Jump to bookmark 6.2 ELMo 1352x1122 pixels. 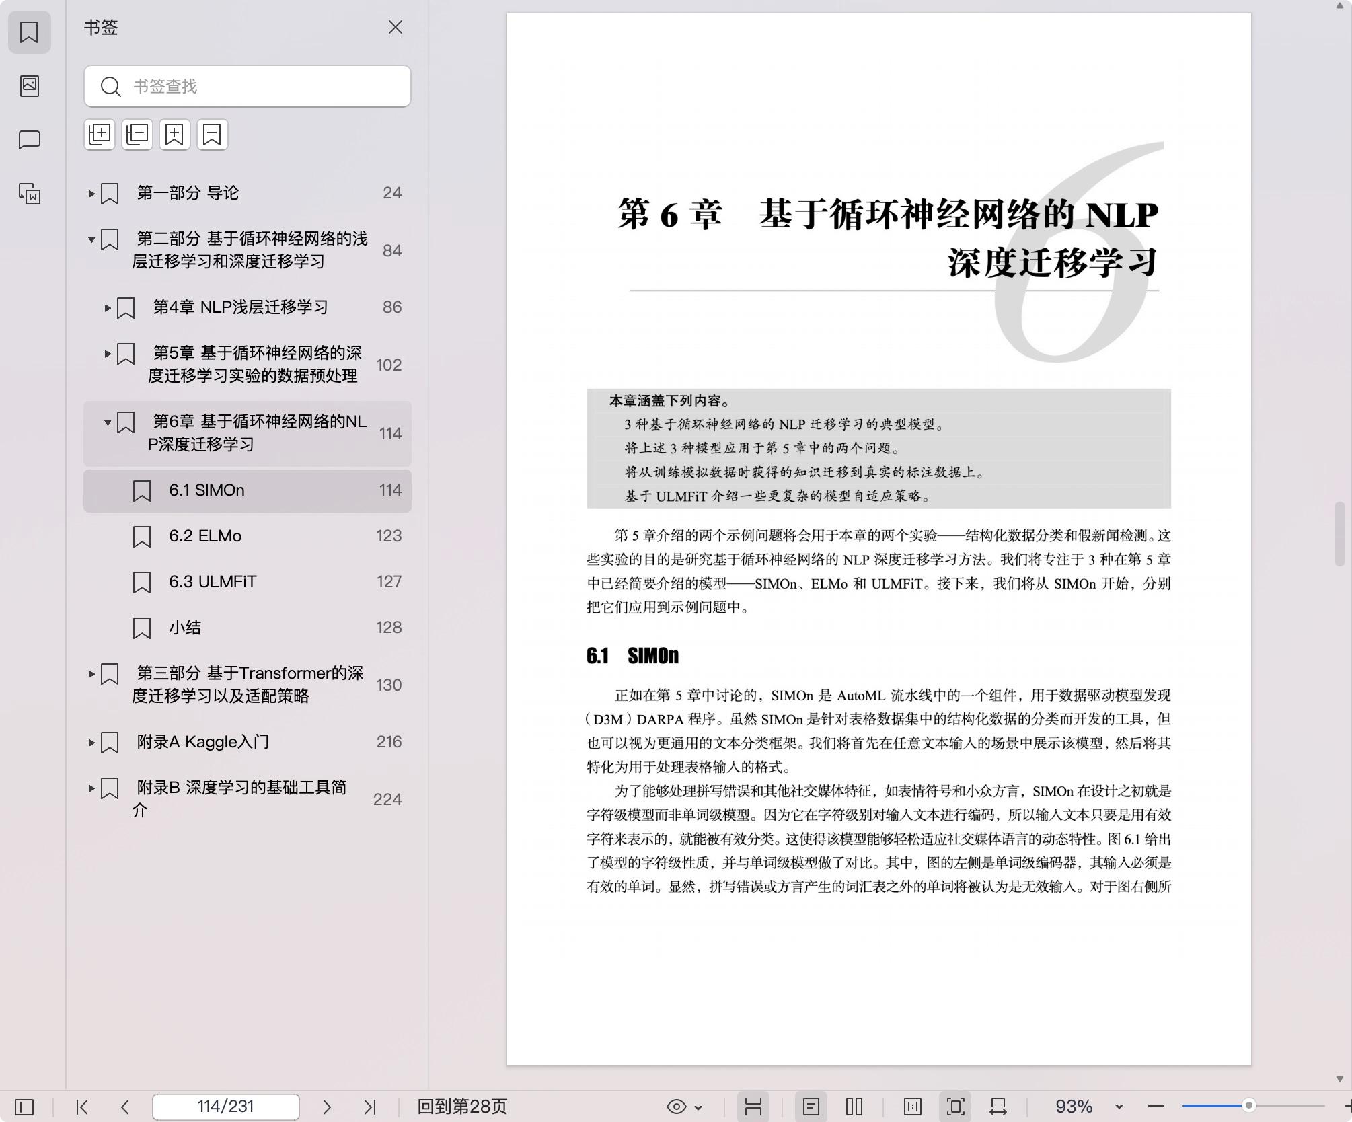pos(248,536)
